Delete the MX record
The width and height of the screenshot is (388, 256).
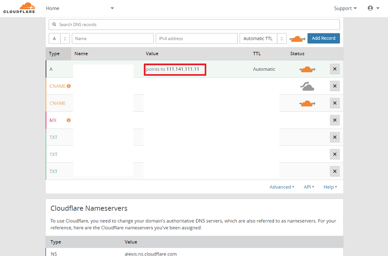coord(335,120)
